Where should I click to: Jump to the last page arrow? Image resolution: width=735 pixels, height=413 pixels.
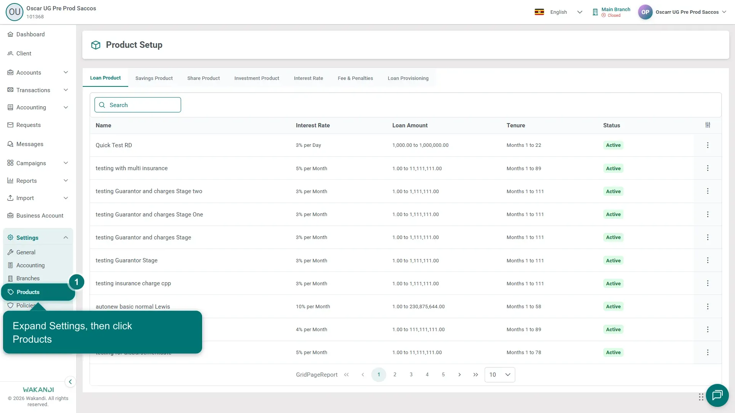pyautogui.click(x=475, y=375)
